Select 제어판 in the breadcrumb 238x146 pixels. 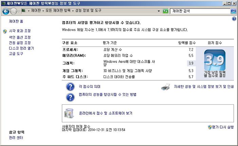coord(36,11)
